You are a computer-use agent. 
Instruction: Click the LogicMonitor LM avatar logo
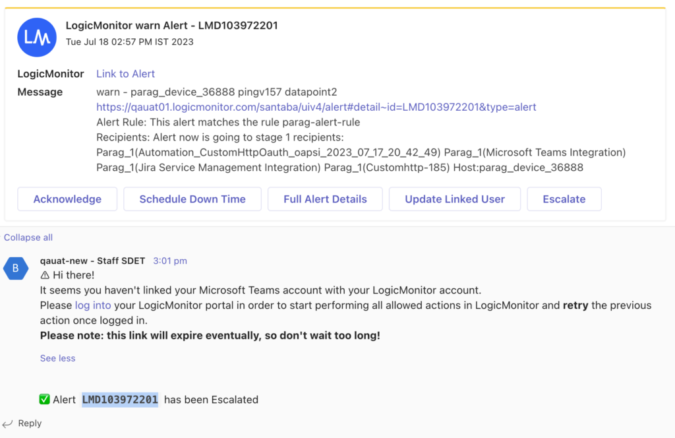click(x=37, y=38)
